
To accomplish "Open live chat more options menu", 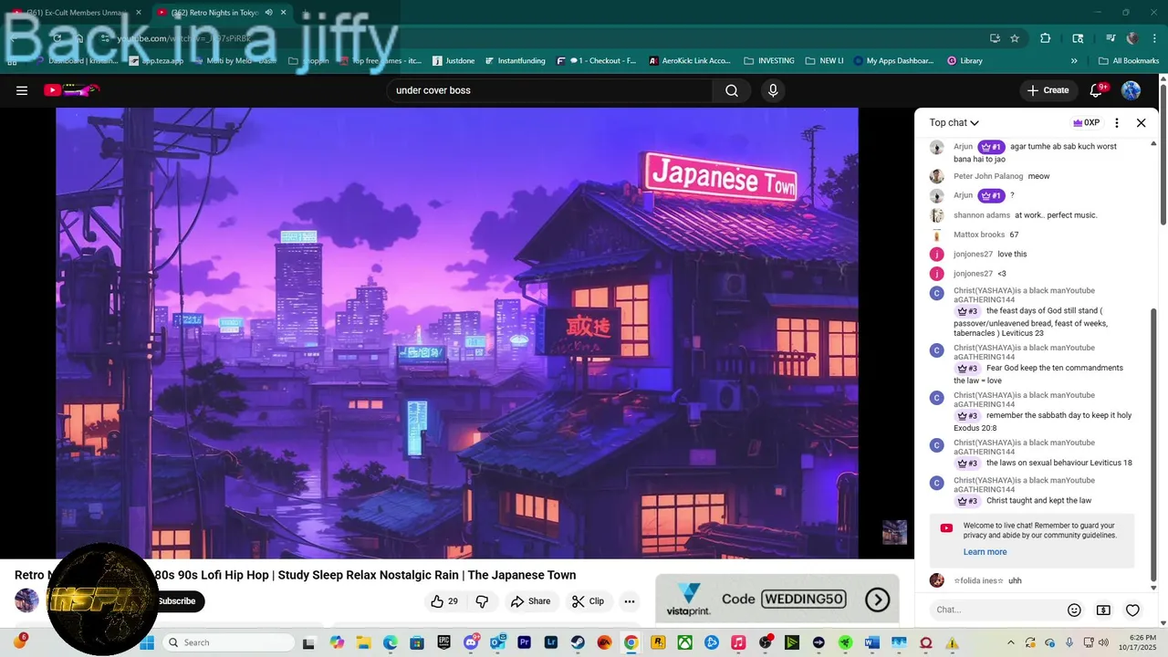I will point(1117,122).
